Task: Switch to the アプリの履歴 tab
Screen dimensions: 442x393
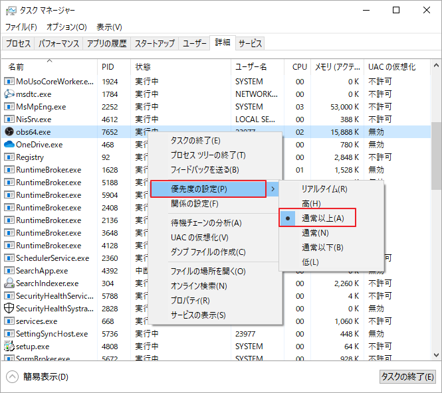Action: click(106, 43)
